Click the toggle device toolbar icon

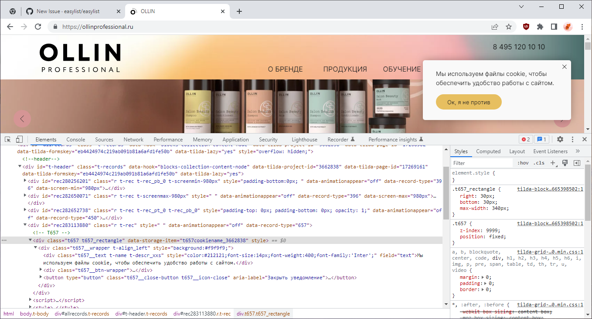pyautogui.click(x=19, y=139)
